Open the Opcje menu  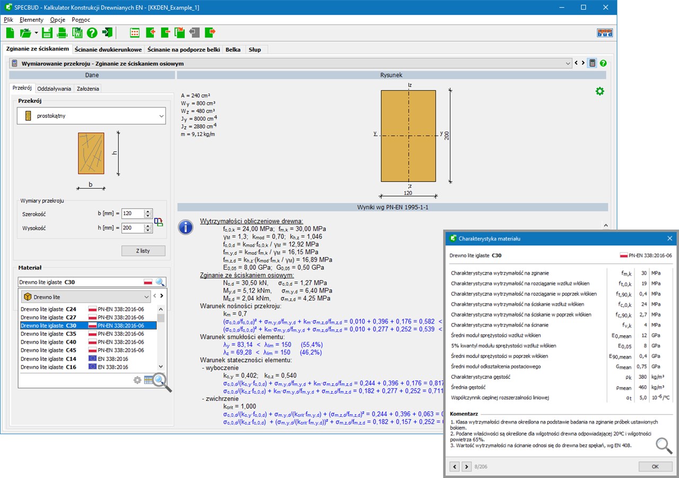(57, 20)
